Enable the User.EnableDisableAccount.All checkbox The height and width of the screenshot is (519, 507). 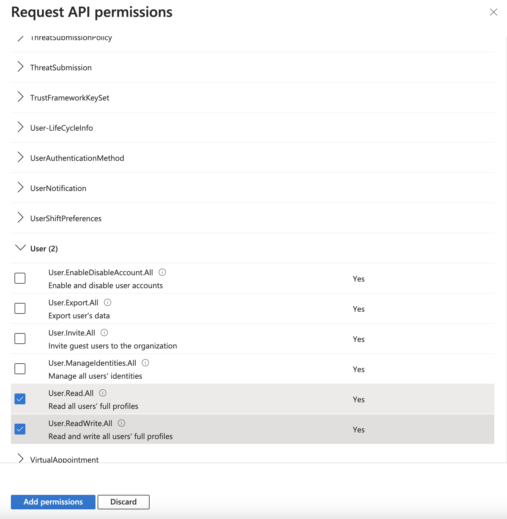click(x=20, y=278)
